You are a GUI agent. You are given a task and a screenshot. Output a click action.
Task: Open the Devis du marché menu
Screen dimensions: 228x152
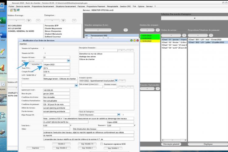point(23,6)
